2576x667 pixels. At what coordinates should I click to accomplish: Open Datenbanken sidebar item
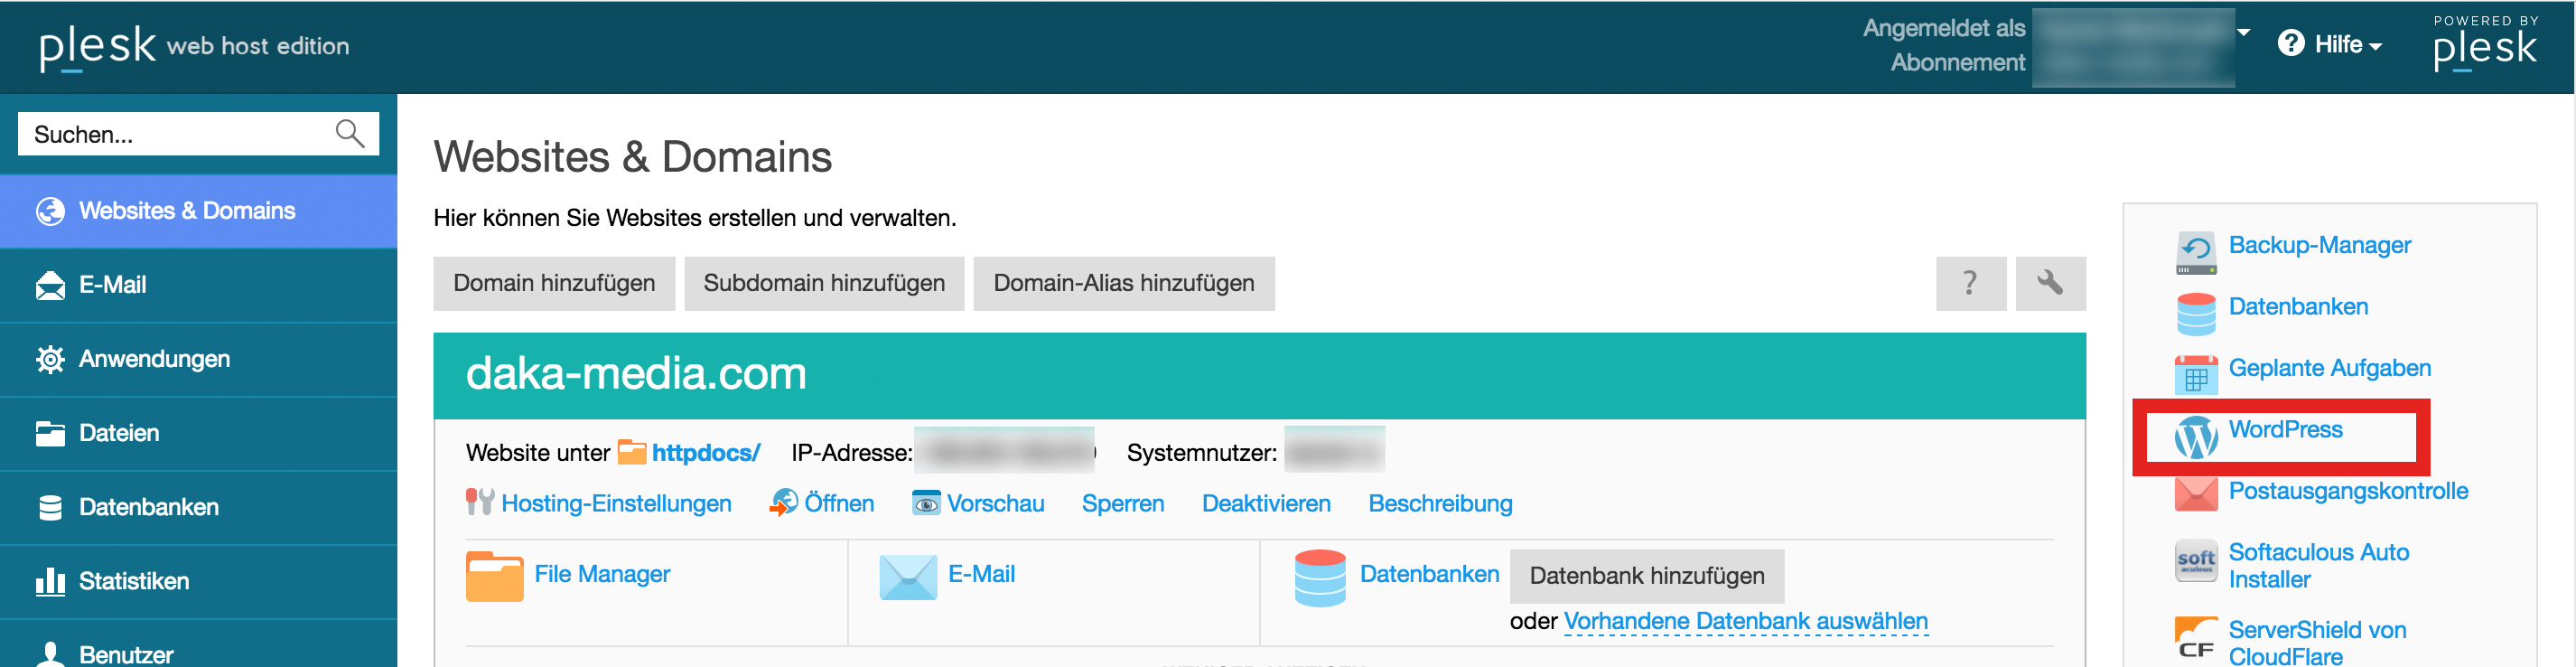point(198,507)
